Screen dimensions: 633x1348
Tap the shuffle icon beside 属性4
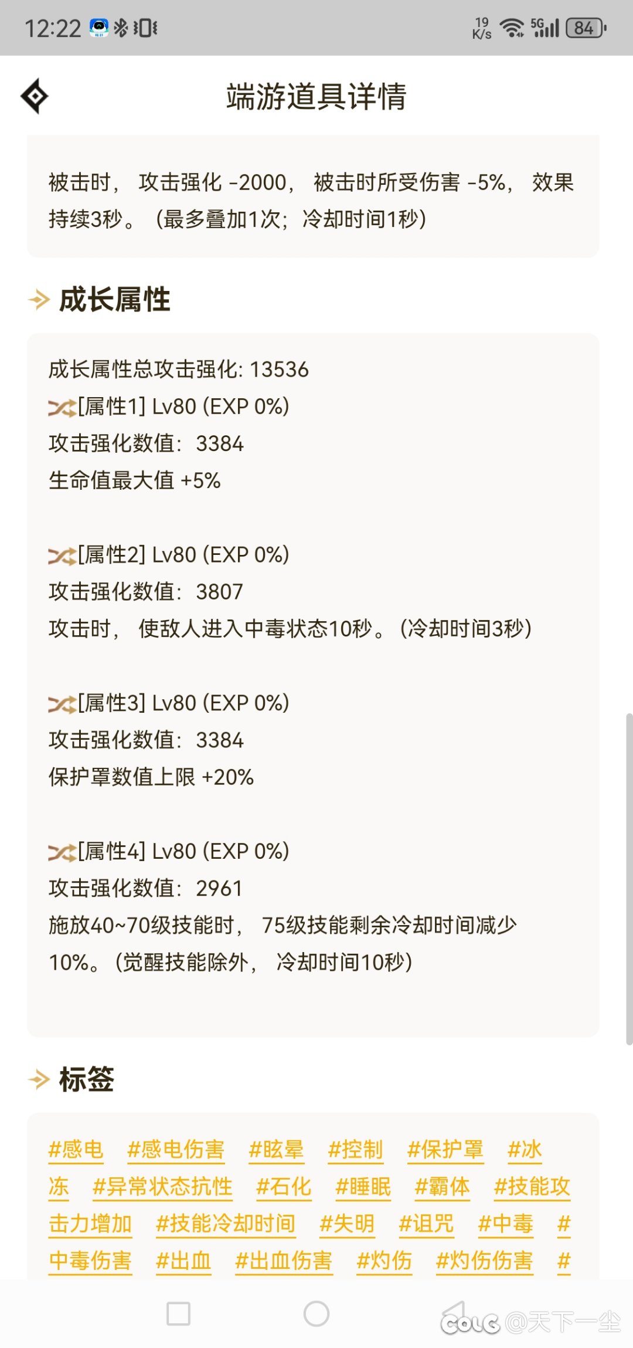tap(62, 853)
